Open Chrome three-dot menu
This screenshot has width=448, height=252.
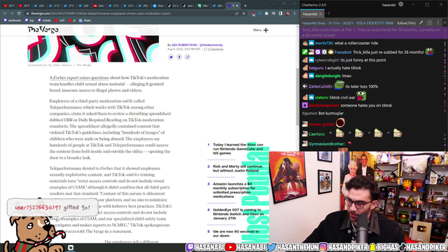(295, 13)
